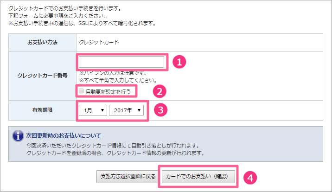Open the expiry year dropdown showing 2017年
The width and height of the screenshot is (332, 192).
click(x=127, y=110)
